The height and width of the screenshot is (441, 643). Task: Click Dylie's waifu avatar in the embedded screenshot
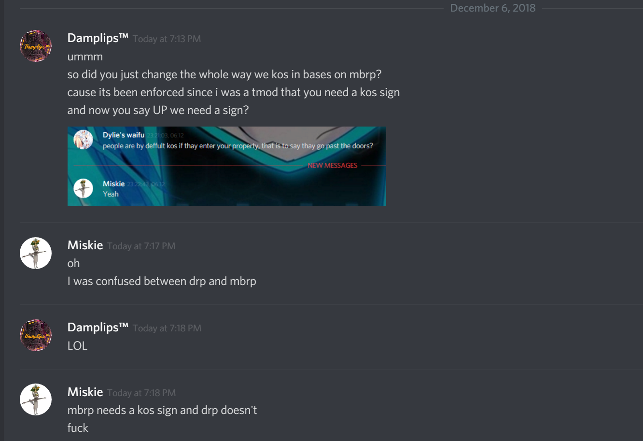83,140
